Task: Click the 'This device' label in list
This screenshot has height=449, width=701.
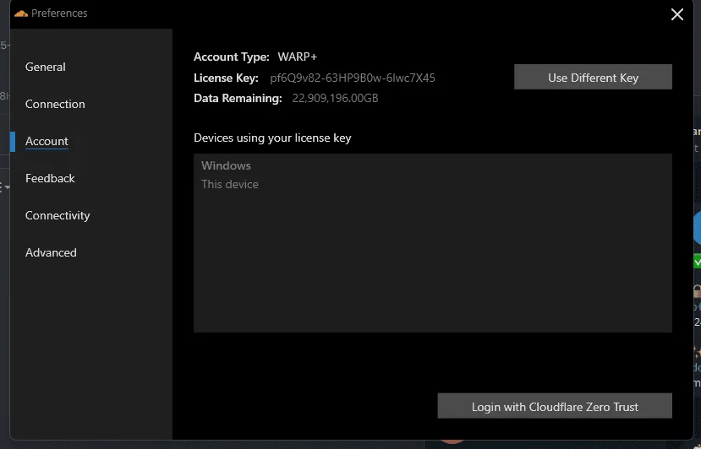Action: pyautogui.click(x=230, y=184)
